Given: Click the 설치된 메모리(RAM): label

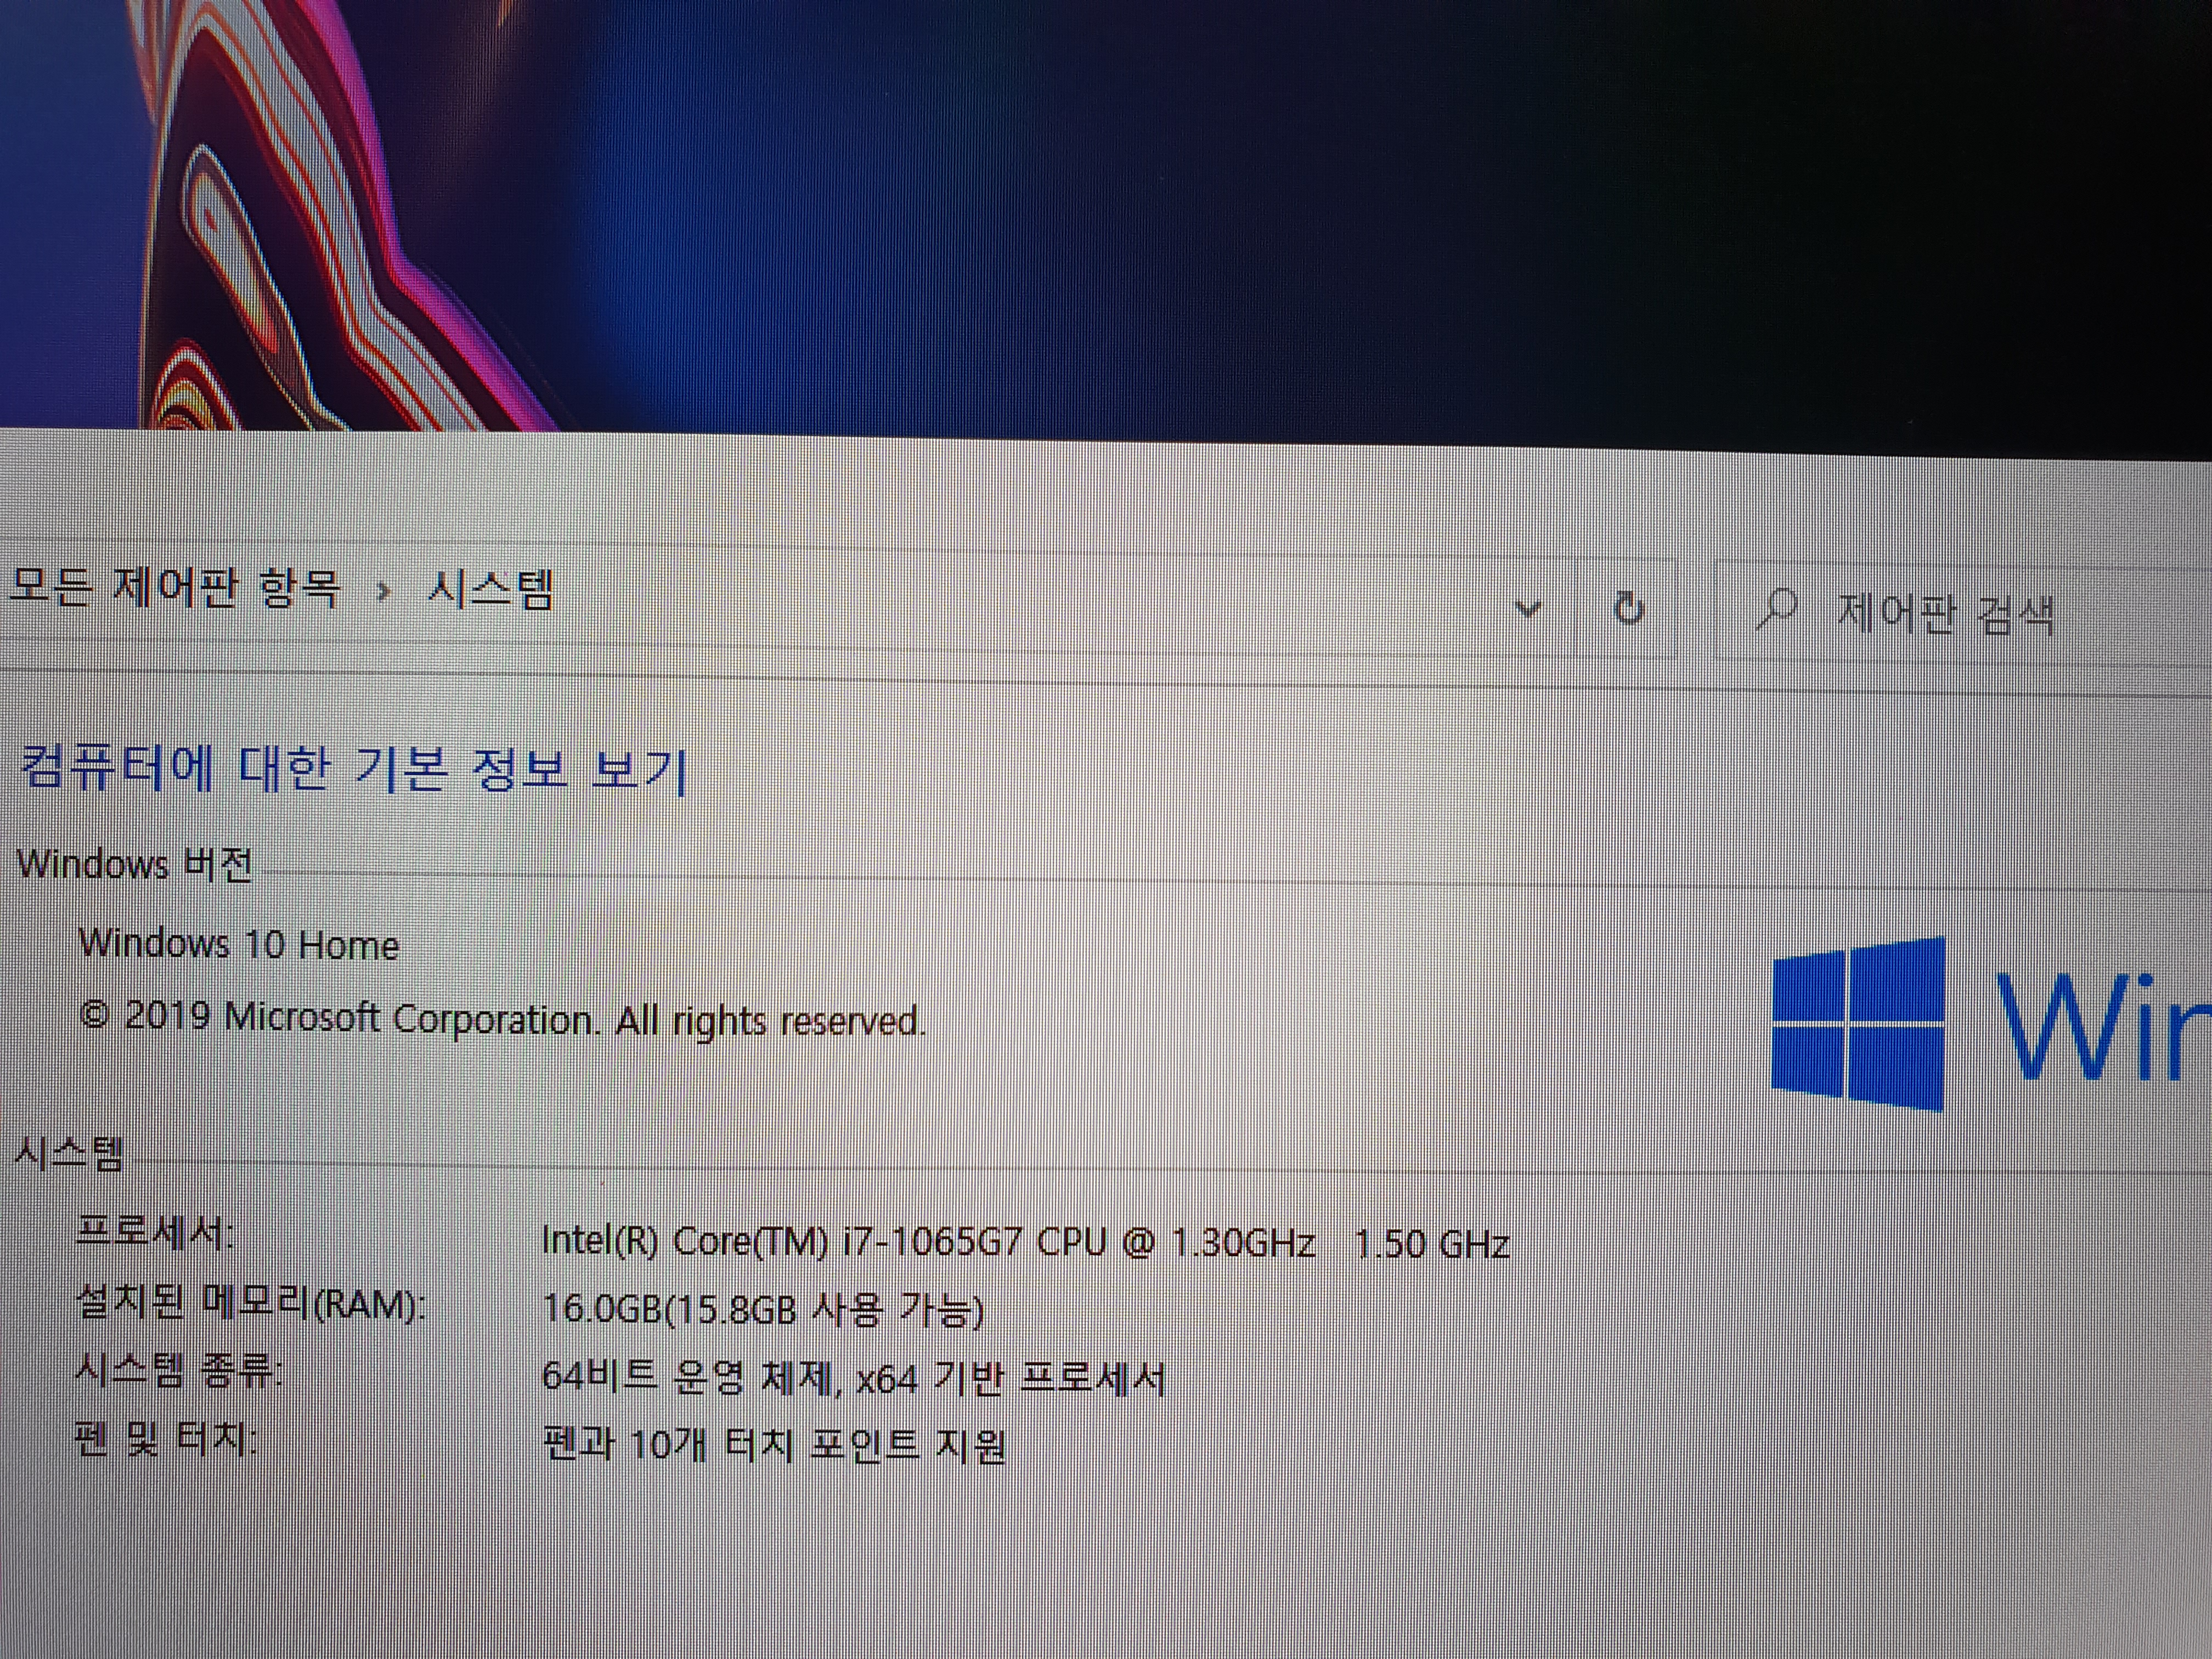Looking at the screenshot, I should click(251, 1303).
